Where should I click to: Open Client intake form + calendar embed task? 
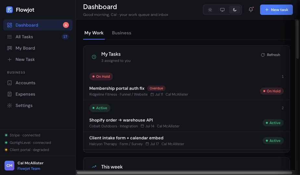[126, 138]
